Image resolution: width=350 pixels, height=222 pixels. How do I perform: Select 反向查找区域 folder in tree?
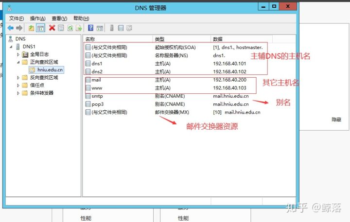click(x=44, y=78)
